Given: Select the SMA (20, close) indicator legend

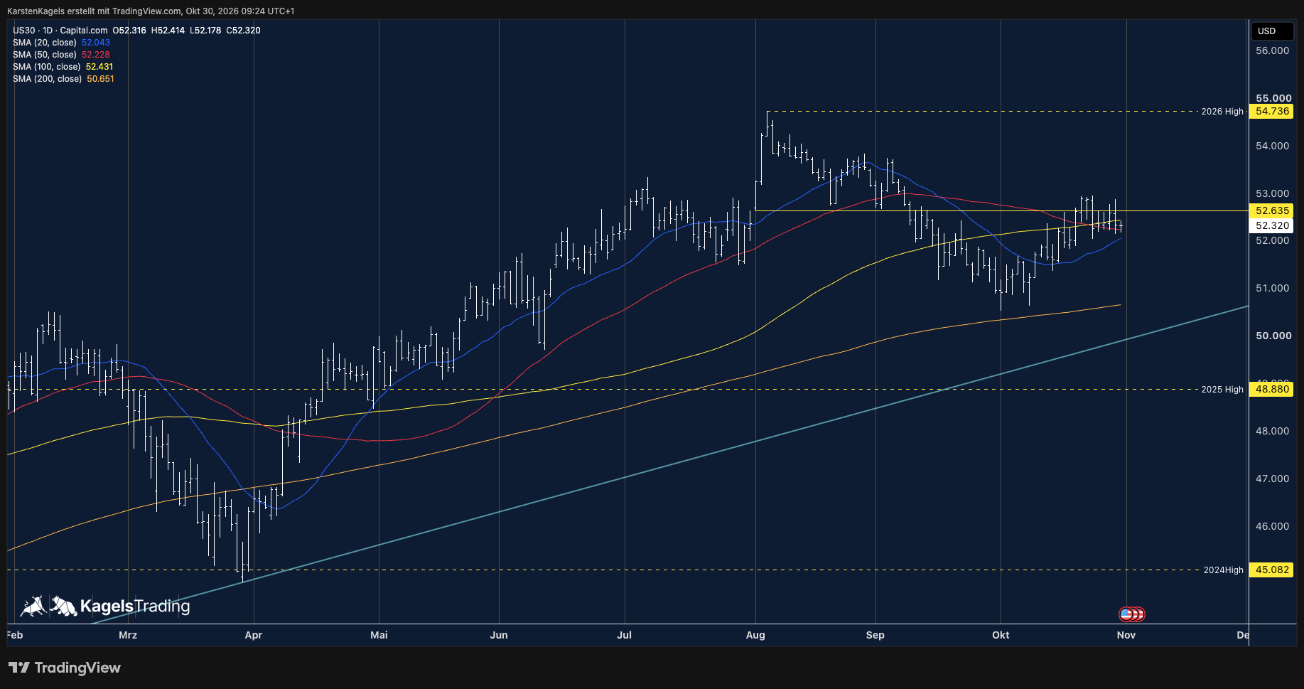Looking at the screenshot, I should (x=61, y=43).
